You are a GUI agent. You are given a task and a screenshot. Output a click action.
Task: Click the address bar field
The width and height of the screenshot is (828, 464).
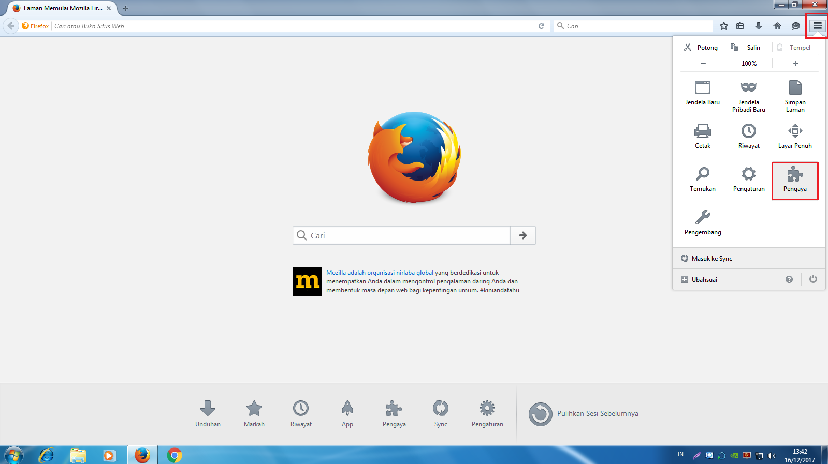293,26
